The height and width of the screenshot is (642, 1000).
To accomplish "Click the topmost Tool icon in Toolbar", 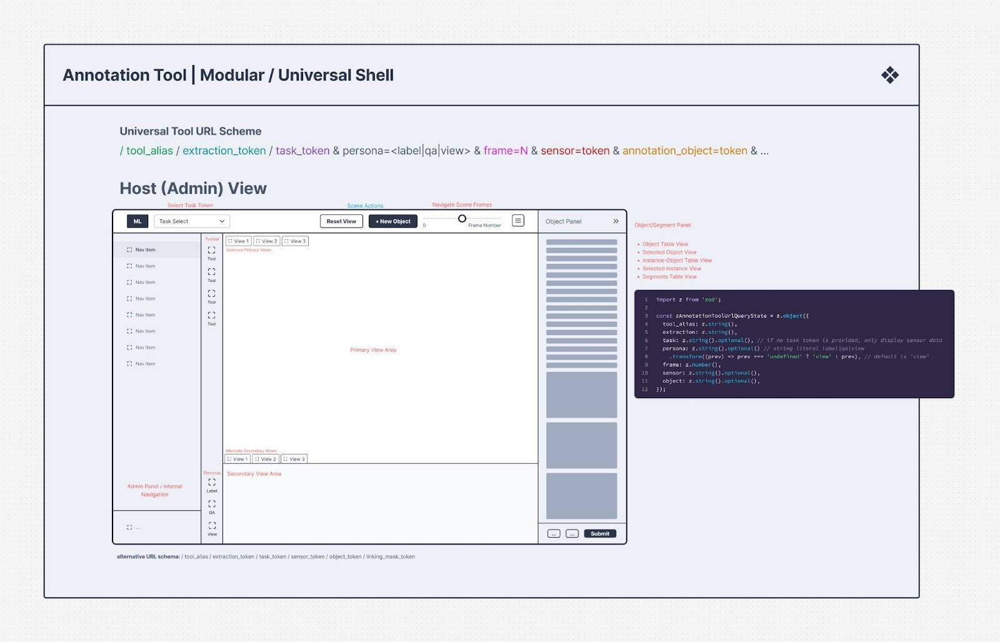I will [x=212, y=250].
